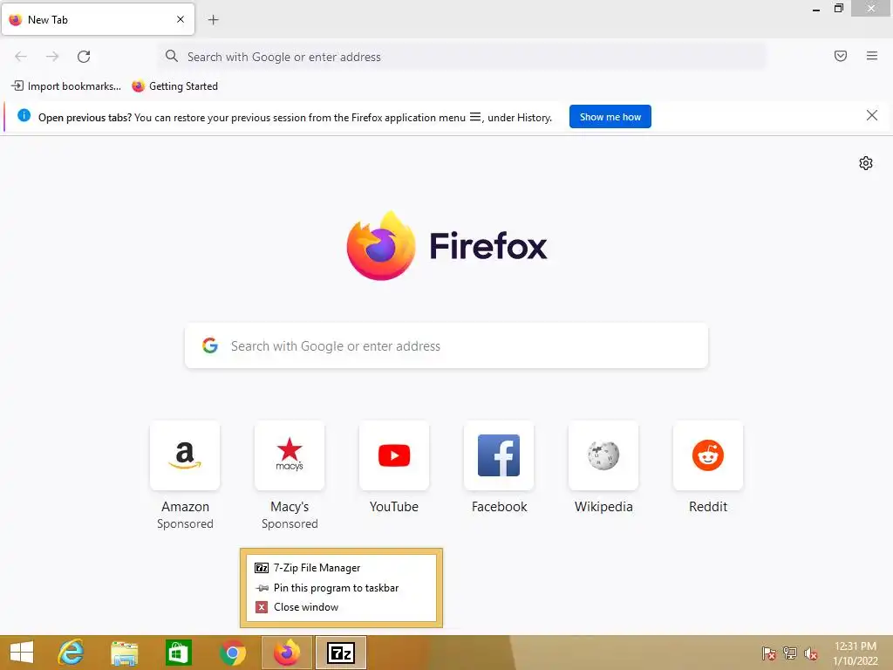Open File Explorer from taskbar
The image size is (893, 670).
pyautogui.click(x=124, y=653)
